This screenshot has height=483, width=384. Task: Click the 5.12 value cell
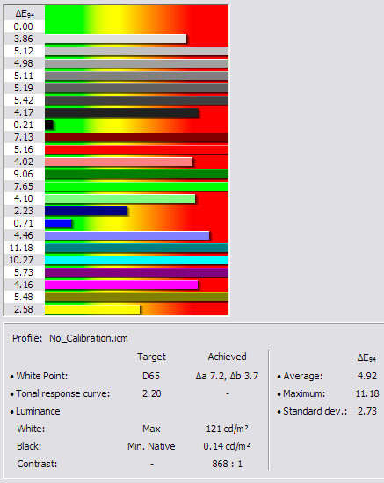(24, 51)
